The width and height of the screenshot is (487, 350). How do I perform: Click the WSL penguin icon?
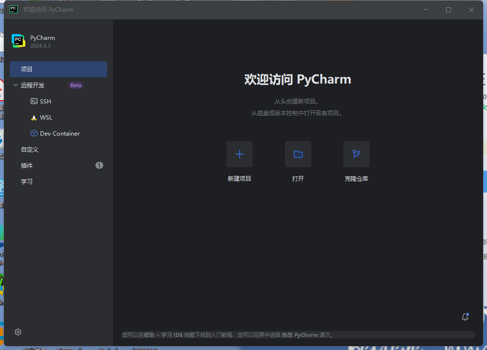34,118
